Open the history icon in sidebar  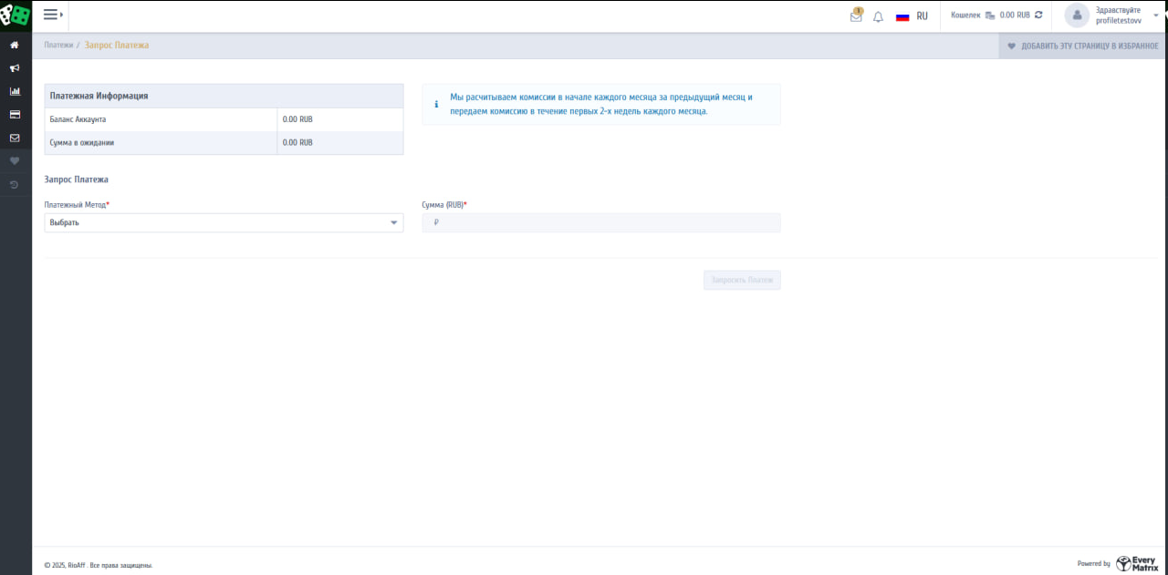pyautogui.click(x=15, y=185)
